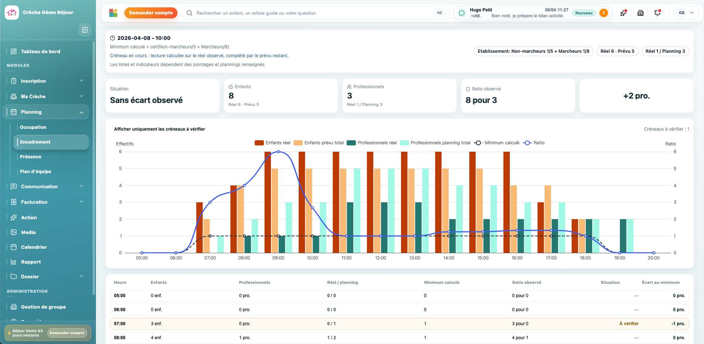Screen dimensions: 704x344
Task: Click the Crèche Démo Béjour logo icon
Action: 12,13
